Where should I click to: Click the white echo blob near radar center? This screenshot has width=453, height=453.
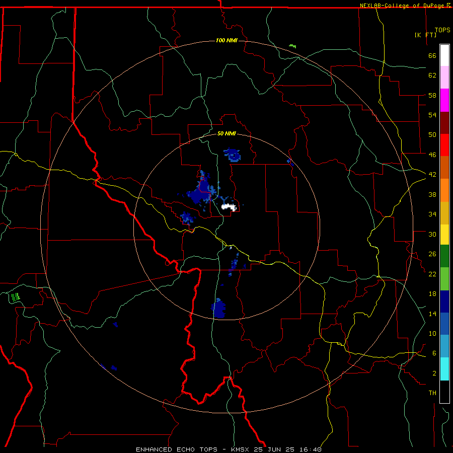click(x=229, y=207)
